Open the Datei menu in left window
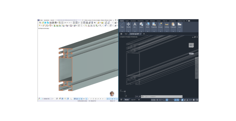 coord(41,20)
